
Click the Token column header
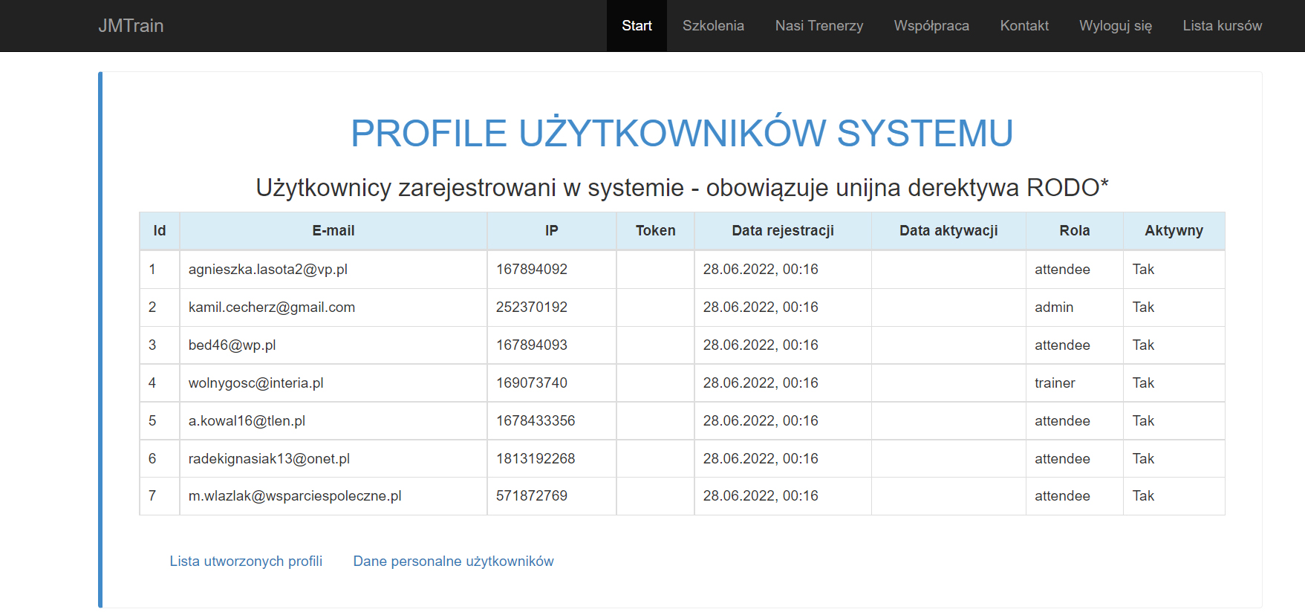click(x=655, y=230)
